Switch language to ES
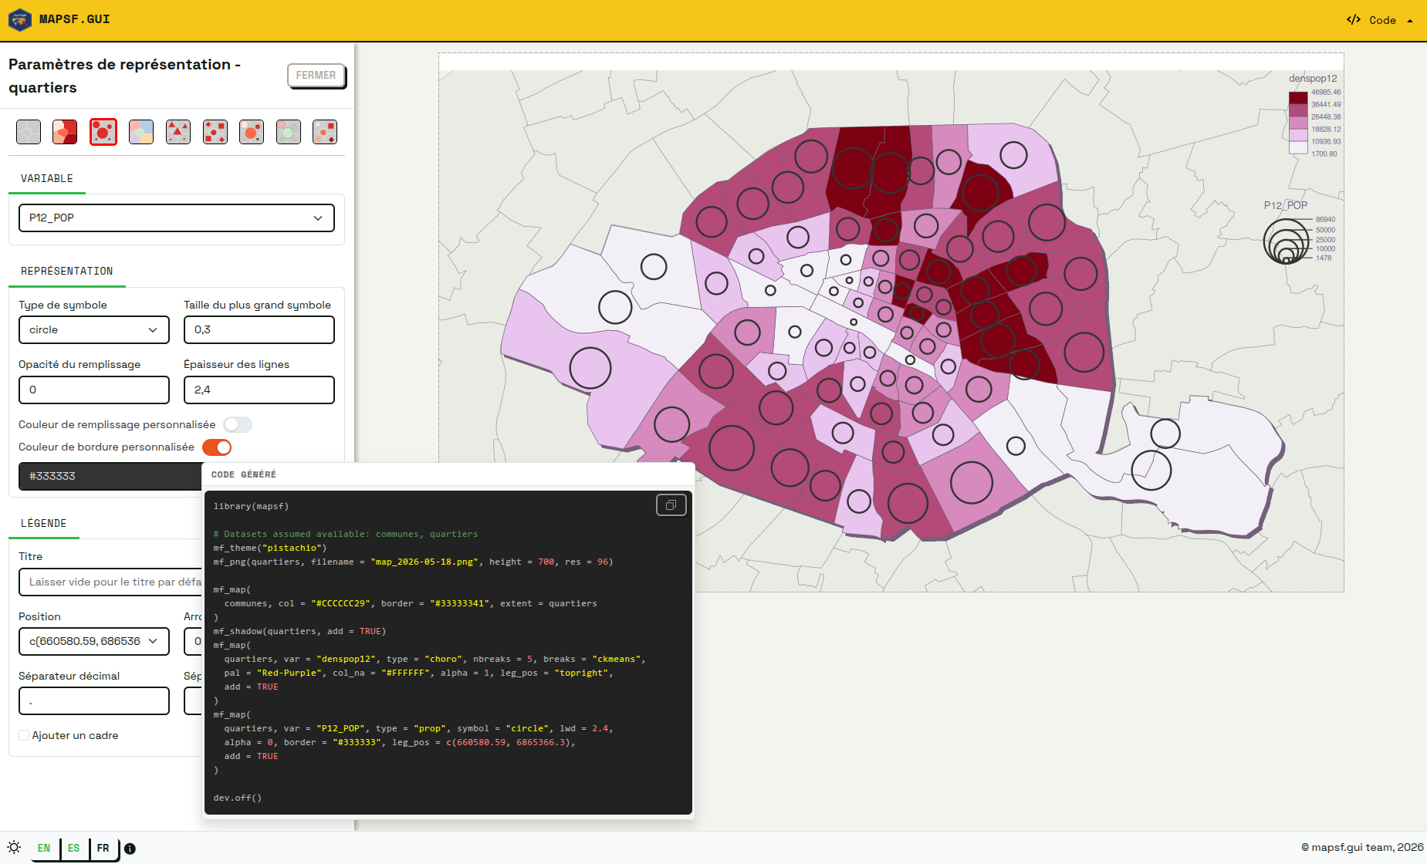This screenshot has height=864, width=1427. tap(73, 848)
